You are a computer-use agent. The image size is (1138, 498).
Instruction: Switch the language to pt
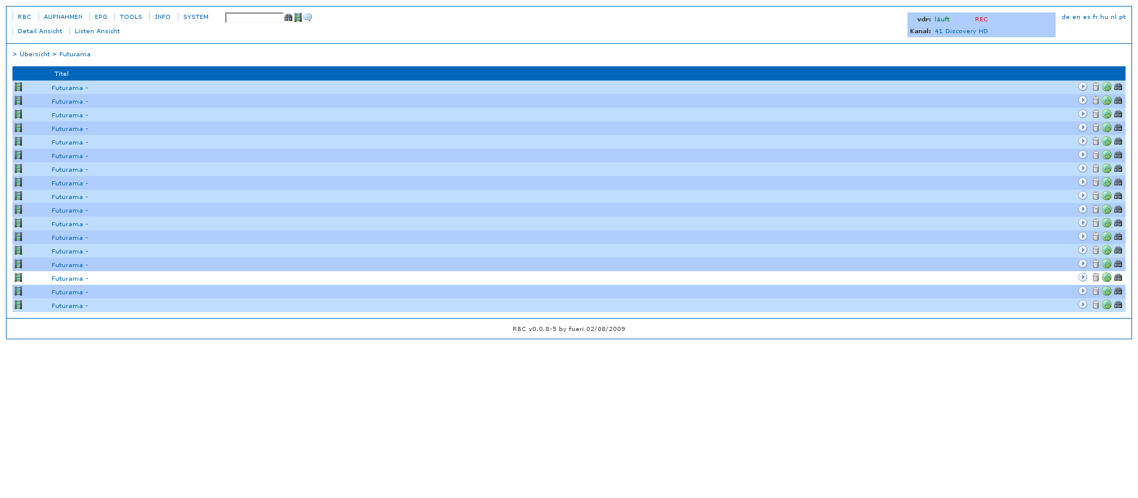pyautogui.click(x=1123, y=17)
